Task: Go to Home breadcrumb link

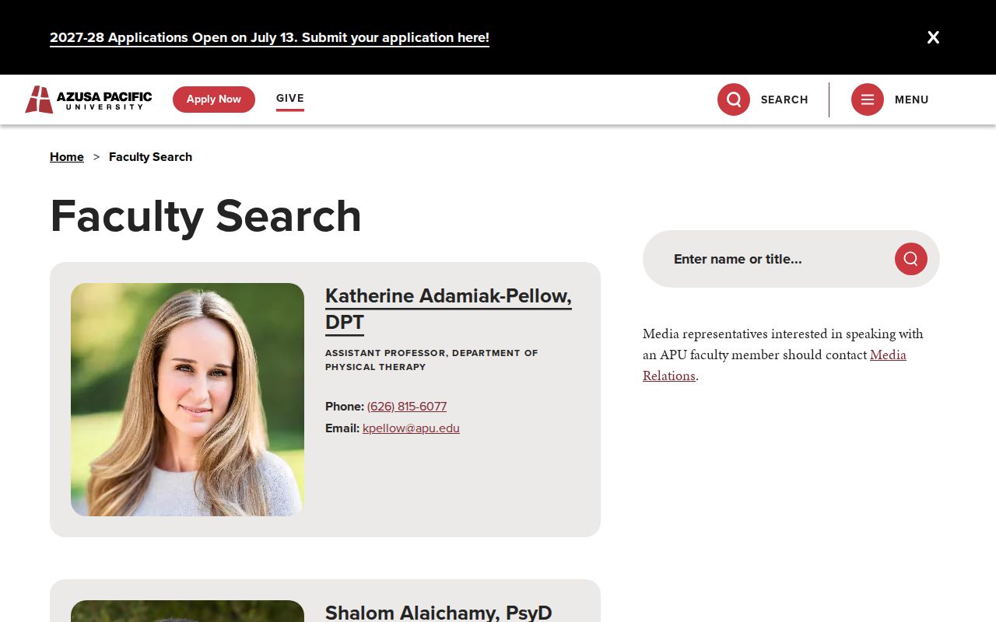Action: click(x=67, y=157)
